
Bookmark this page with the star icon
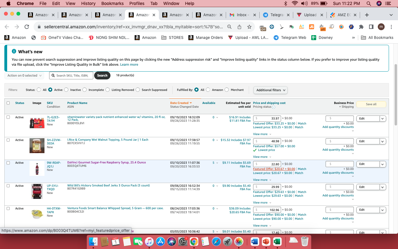click(249, 27)
